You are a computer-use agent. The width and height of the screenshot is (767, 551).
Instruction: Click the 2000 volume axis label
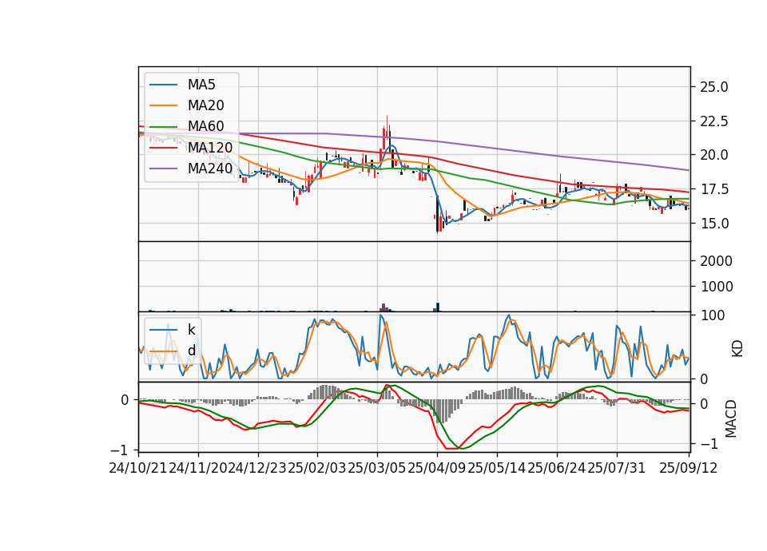pyautogui.click(x=716, y=261)
